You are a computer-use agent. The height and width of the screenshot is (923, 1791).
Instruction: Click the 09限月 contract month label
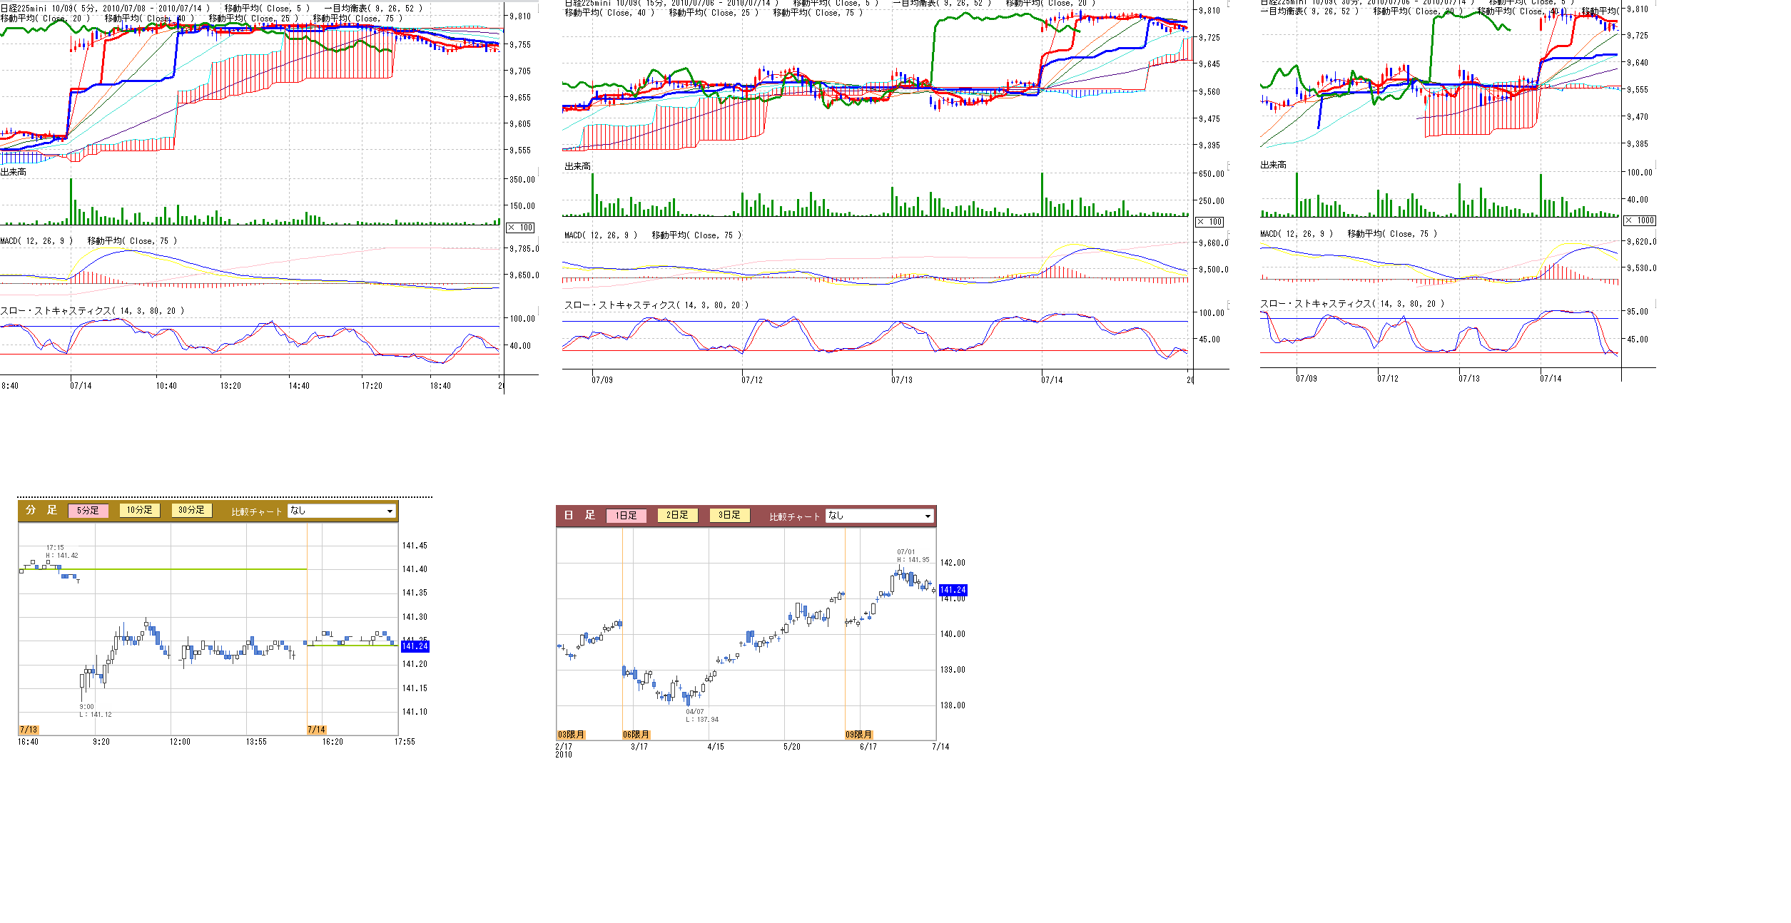click(858, 735)
